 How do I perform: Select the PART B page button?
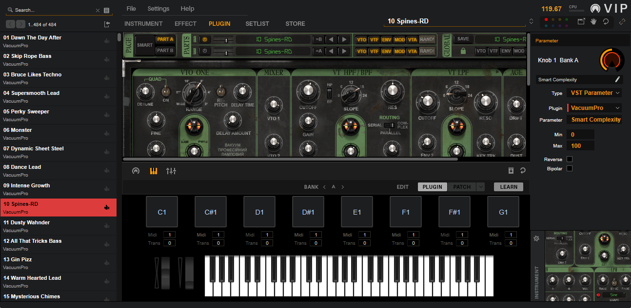[165, 51]
